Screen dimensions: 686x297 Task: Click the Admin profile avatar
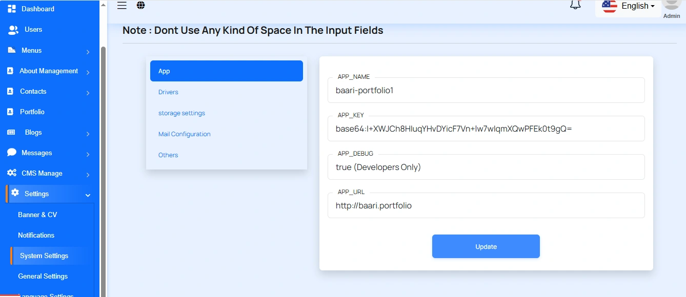tap(671, 5)
